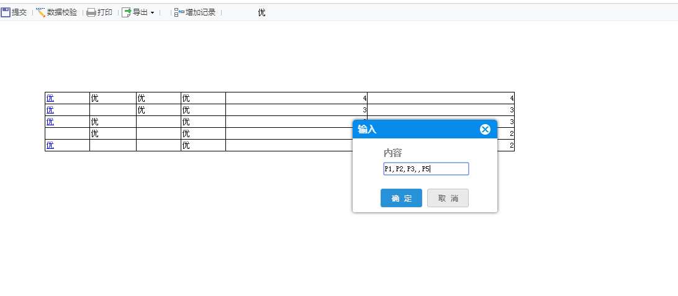The height and width of the screenshot is (296, 678).
Task: Click the 提交 save icon
Action: [5, 12]
